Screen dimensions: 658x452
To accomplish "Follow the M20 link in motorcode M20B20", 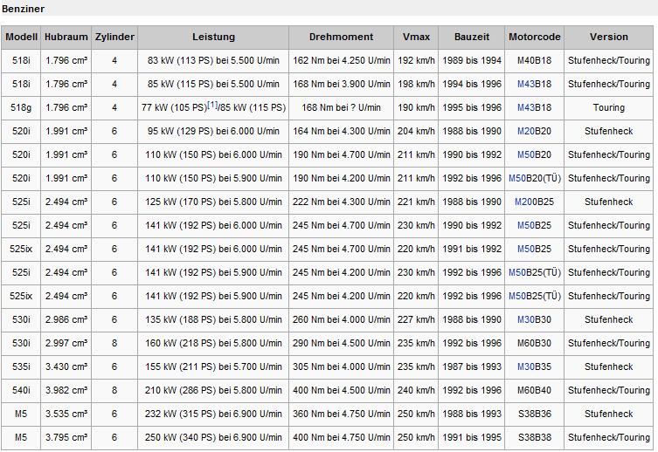I will (525, 131).
